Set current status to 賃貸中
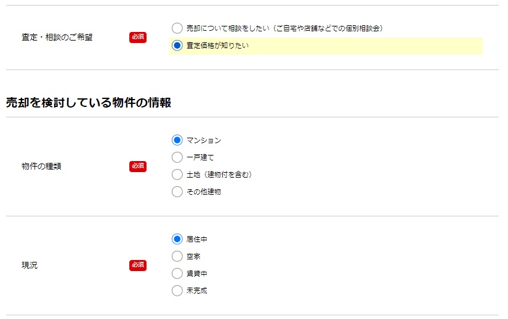The width and height of the screenshot is (508, 319). (x=177, y=274)
